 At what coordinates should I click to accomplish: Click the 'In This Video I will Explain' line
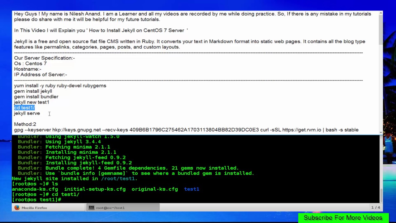[101, 30]
